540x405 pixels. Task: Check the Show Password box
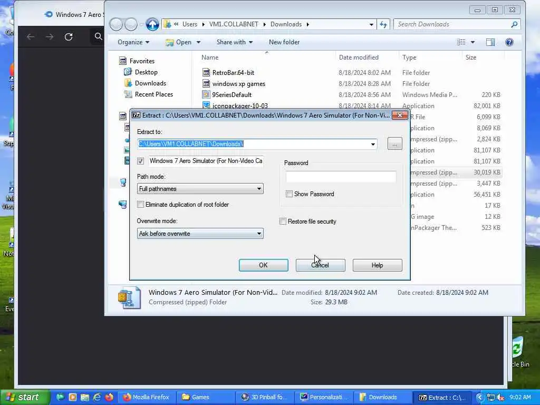click(290, 194)
